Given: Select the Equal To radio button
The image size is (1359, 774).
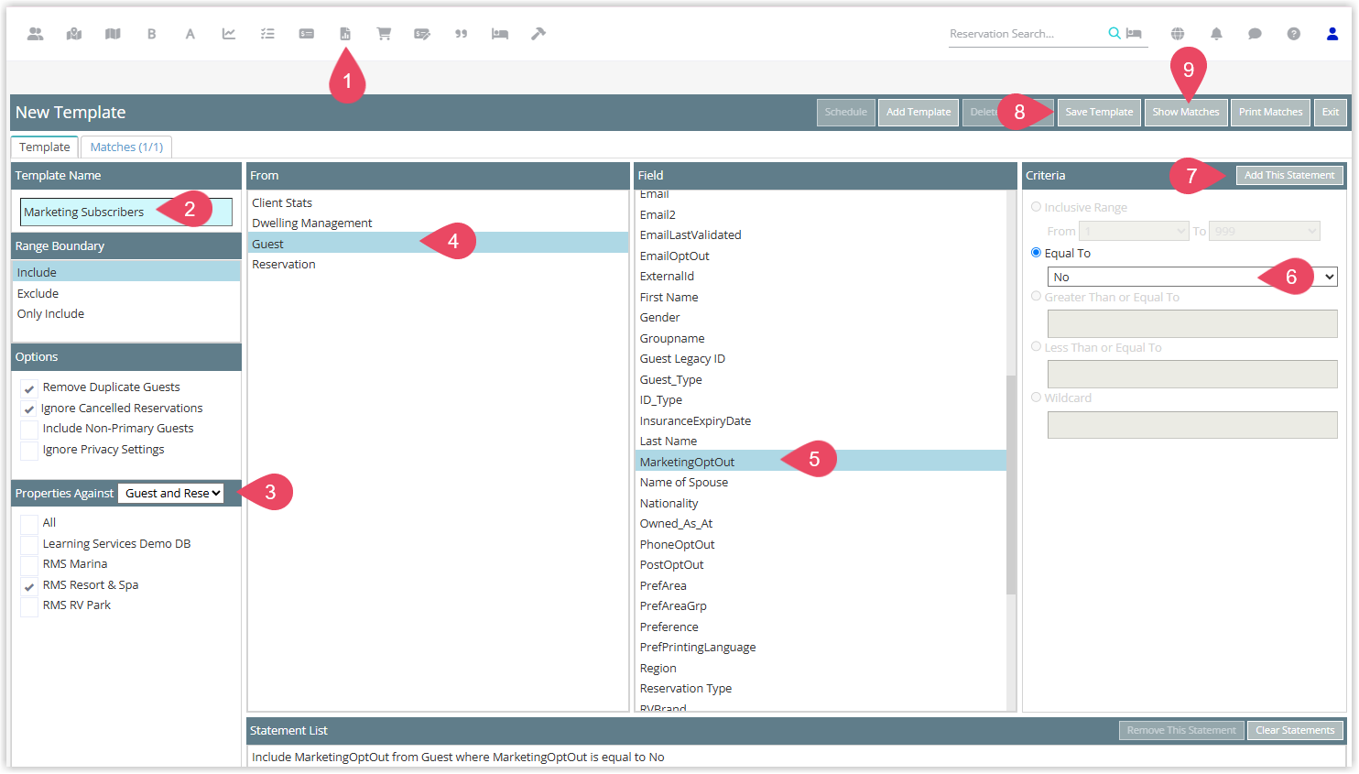Looking at the screenshot, I should pos(1037,253).
